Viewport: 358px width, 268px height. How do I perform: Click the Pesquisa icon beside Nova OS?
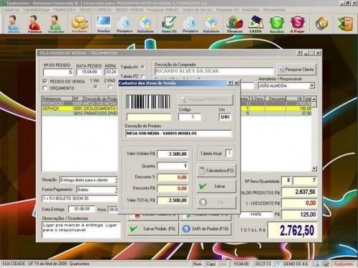190,24
